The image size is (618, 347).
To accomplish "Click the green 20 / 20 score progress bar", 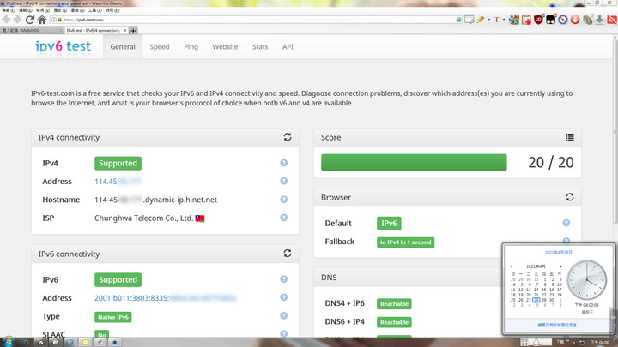I will [414, 162].
